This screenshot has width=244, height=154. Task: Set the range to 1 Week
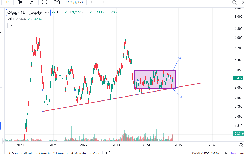27,153
